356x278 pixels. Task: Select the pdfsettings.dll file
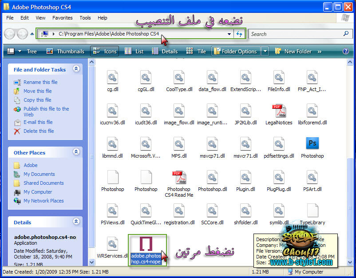click(279, 147)
